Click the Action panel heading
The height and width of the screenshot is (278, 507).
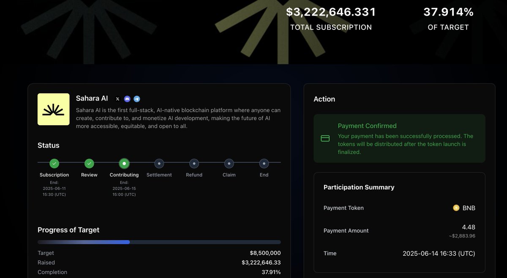pos(324,99)
